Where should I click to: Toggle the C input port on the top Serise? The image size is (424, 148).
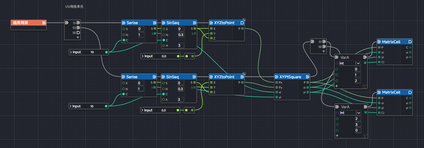[124, 40]
